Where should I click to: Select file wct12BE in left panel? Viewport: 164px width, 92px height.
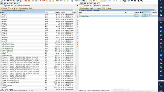coord(38,29)
